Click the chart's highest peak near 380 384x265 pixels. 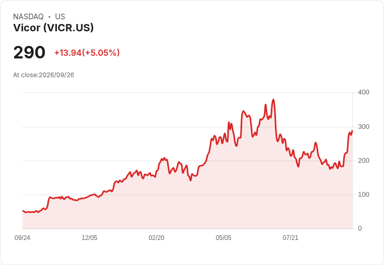273,100
